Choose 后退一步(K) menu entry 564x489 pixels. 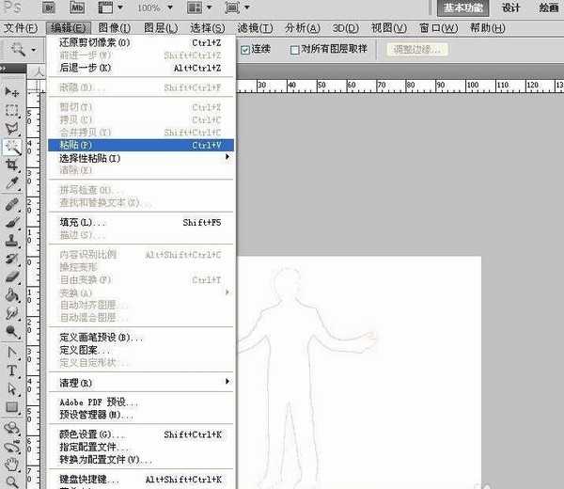[x=141, y=68]
